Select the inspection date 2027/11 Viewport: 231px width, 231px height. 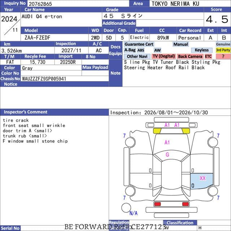(x=71, y=51)
